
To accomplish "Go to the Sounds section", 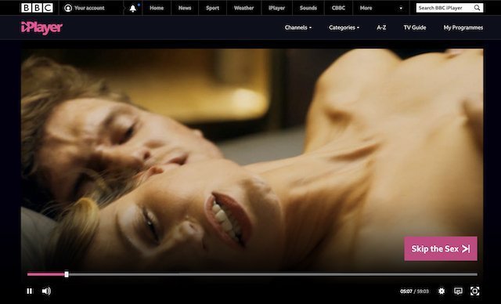I will click(308, 8).
